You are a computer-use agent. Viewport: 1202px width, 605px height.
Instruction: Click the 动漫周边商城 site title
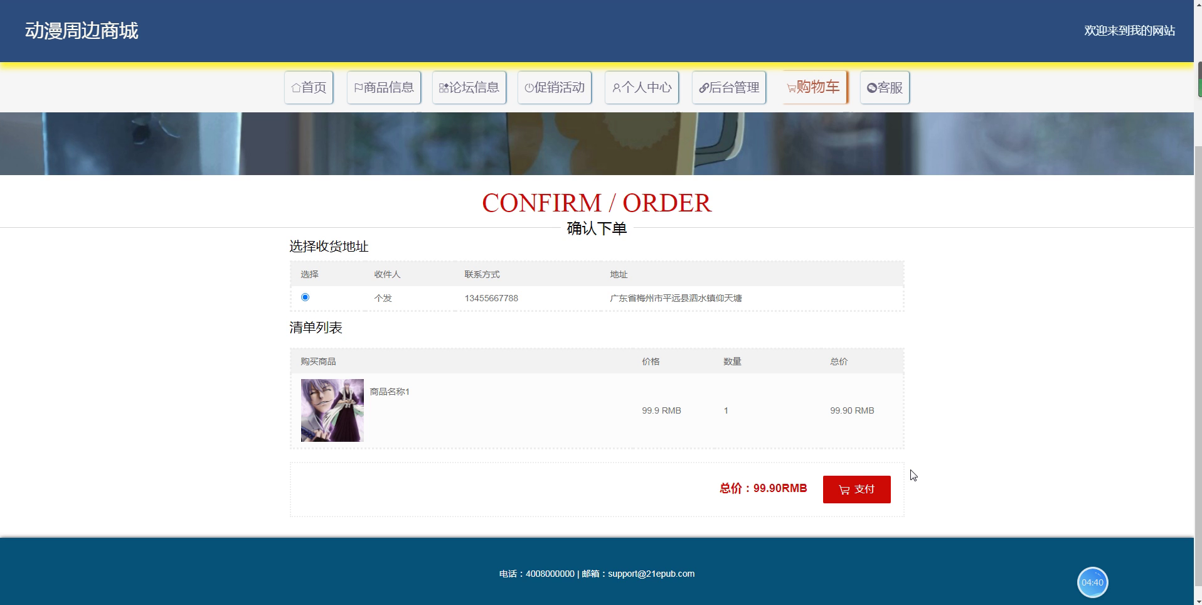82,31
